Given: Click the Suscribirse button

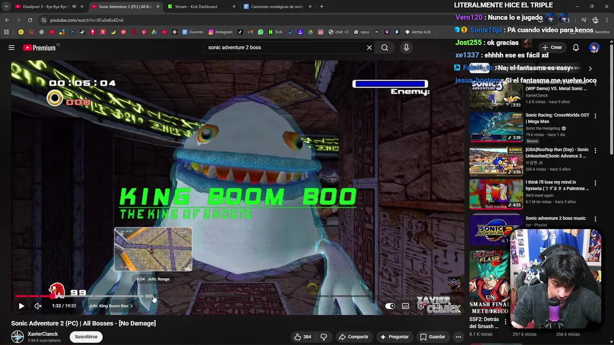Looking at the screenshot, I should point(86,337).
